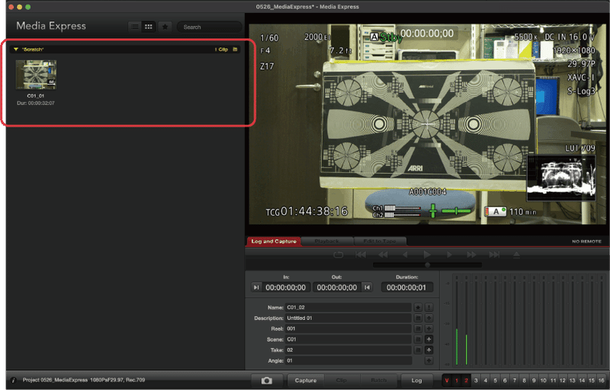Enable audio channel 16
Viewport: 610px width, 390px height.
point(602,381)
